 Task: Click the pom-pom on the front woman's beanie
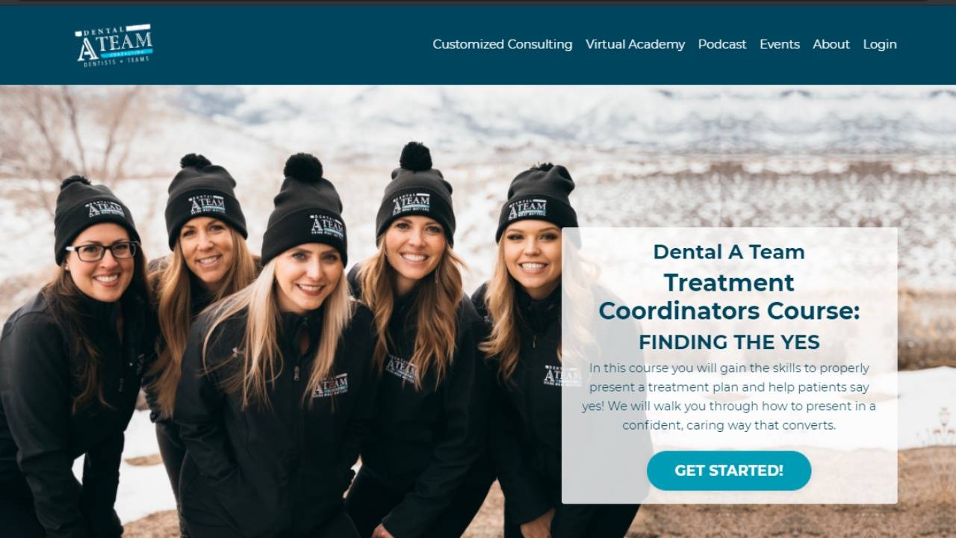point(303,168)
